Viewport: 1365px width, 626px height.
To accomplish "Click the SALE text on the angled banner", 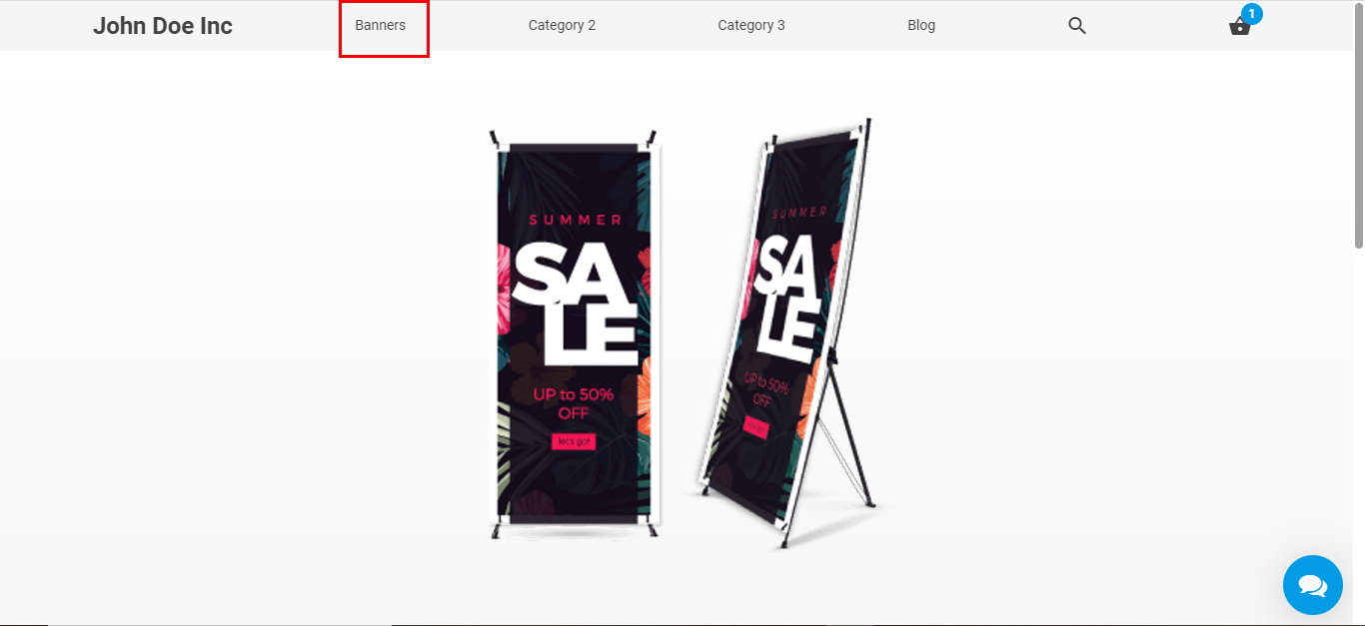I will [793, 297].
